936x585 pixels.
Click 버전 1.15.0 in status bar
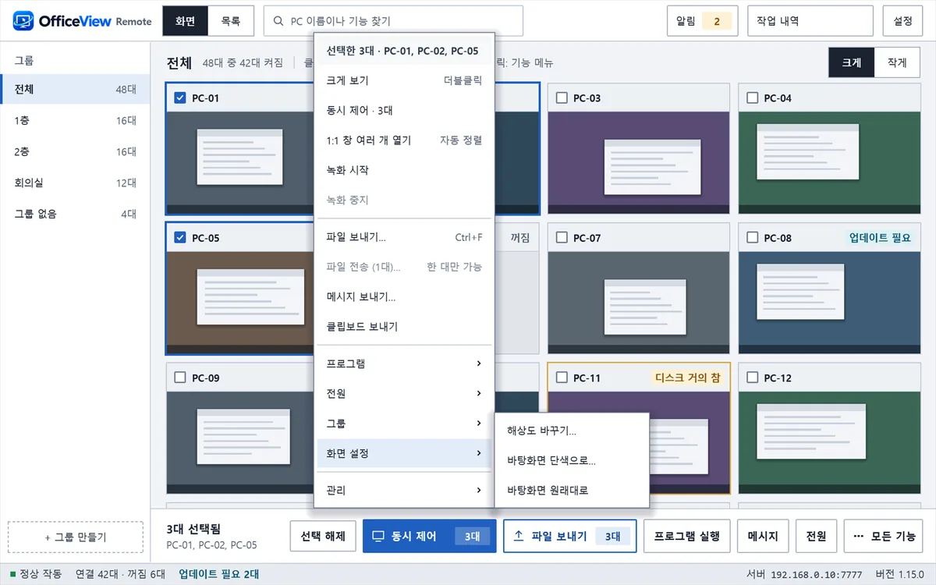[x=899, y=575]
